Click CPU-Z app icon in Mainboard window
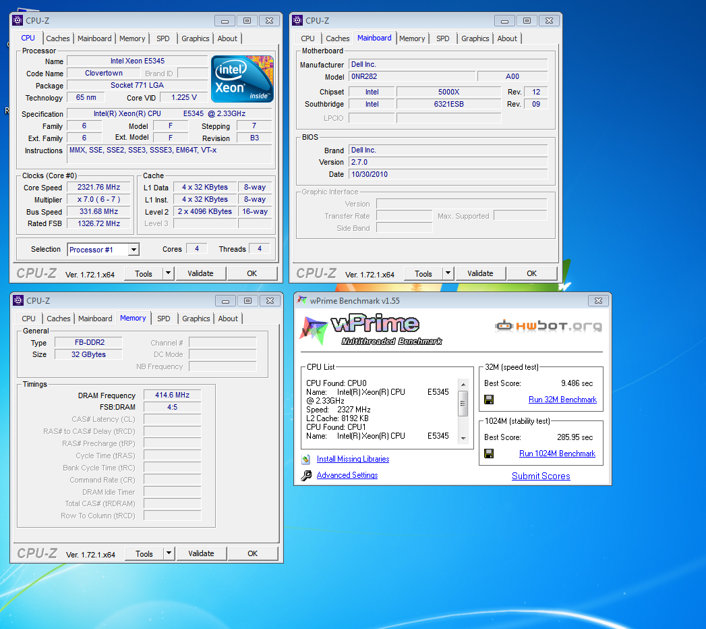 pyautogui.click(x=297, y=20)
